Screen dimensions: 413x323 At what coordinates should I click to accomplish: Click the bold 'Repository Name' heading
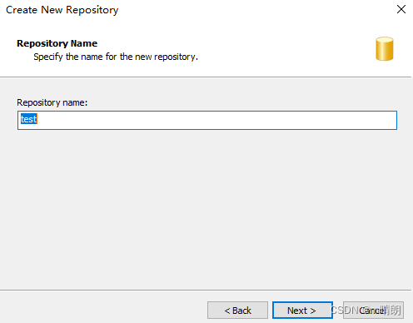click(57, 43)
